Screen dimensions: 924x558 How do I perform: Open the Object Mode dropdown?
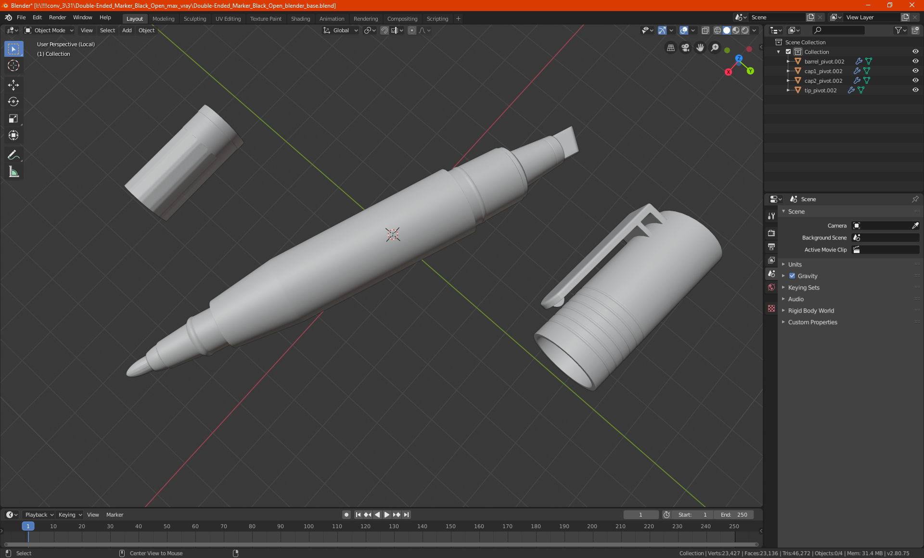point(49,30)
